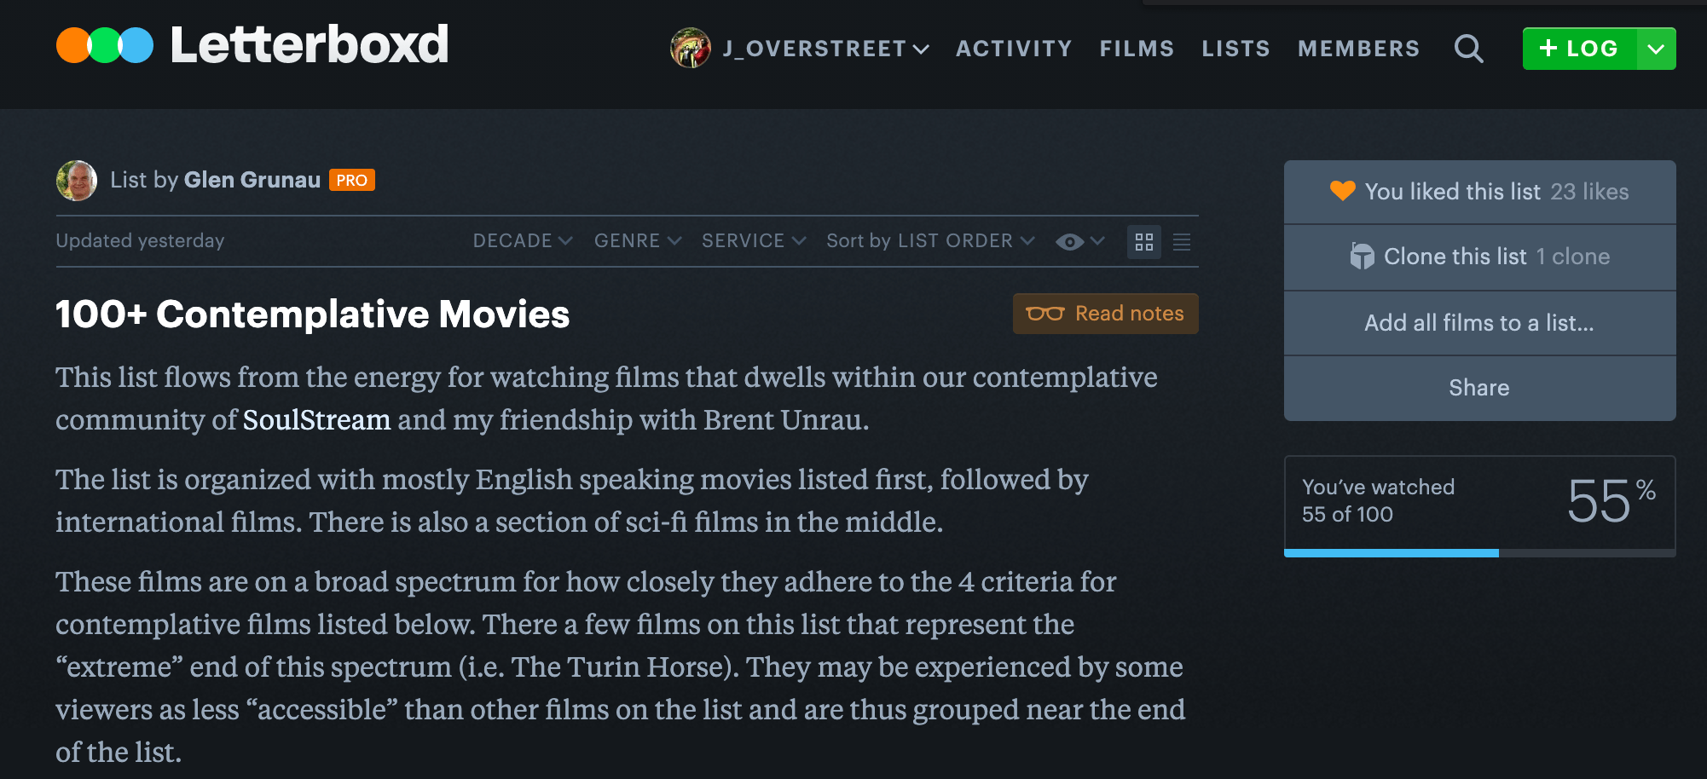Click the 55% watched progress bar
Viewport: 1707px width, 779px height.
click(x=1479, y=553)
